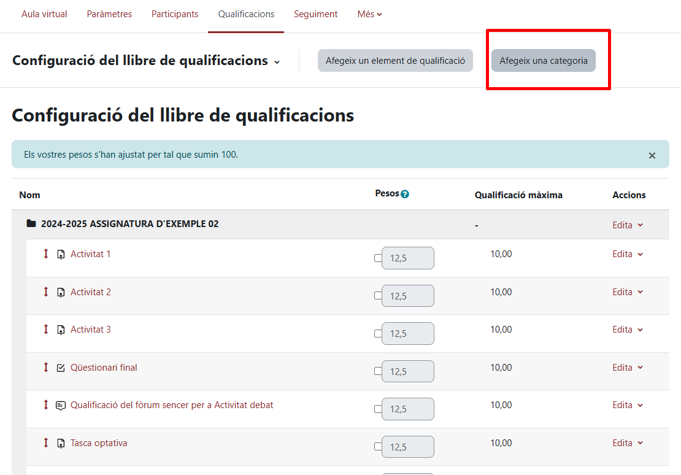Click the move arrow icon for Qüestionari final
Viewport: 681px width, 475px height.
pos(45,368)
